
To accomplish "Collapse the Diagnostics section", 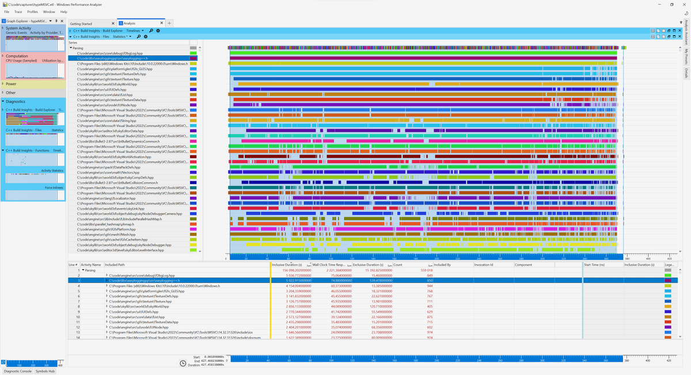I will 3,101.
